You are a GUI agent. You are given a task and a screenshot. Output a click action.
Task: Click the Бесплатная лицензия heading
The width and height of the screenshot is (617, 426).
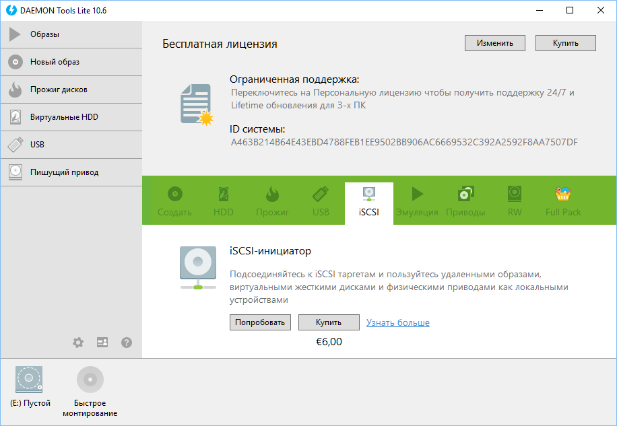click(x=220, y=44)
